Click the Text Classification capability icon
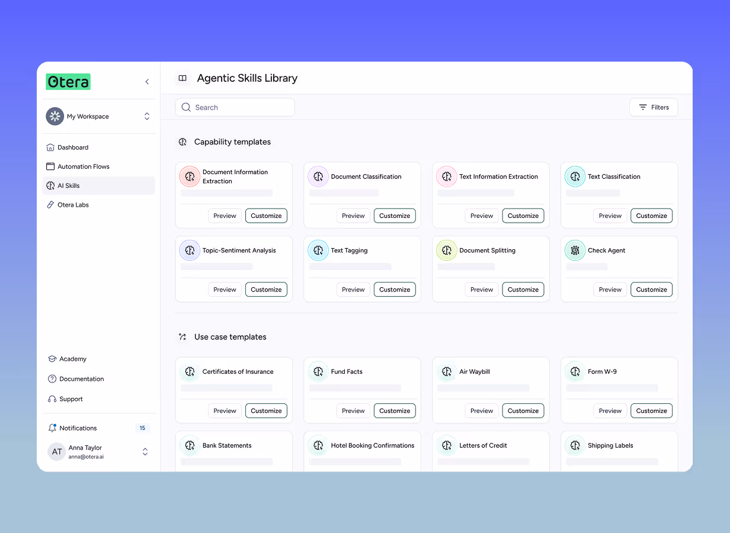The height and width of the screenshot is (533, 730). point(575,176)
